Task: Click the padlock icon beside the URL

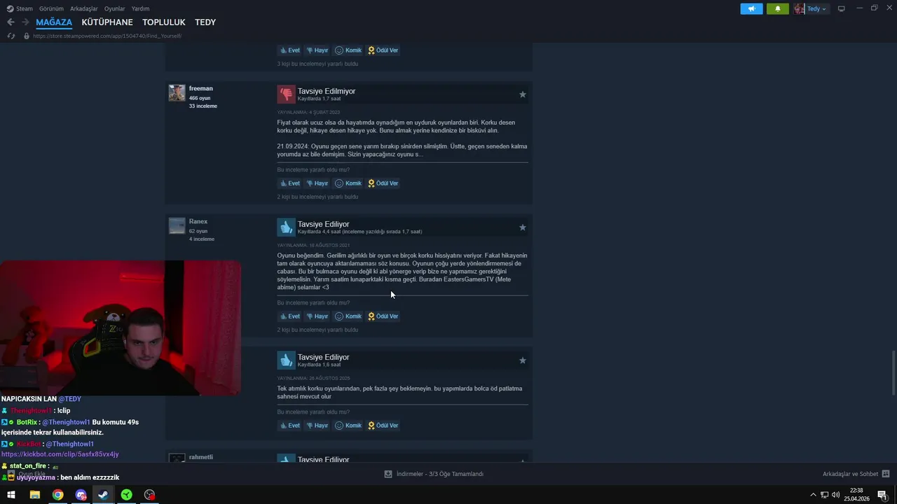Action: (x=27, y=36)
